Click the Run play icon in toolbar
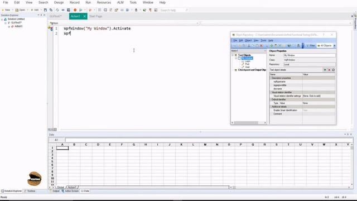 (x=81, y=10)
